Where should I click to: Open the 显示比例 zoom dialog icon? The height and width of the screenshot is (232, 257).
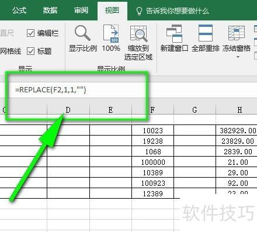(82, 33)
